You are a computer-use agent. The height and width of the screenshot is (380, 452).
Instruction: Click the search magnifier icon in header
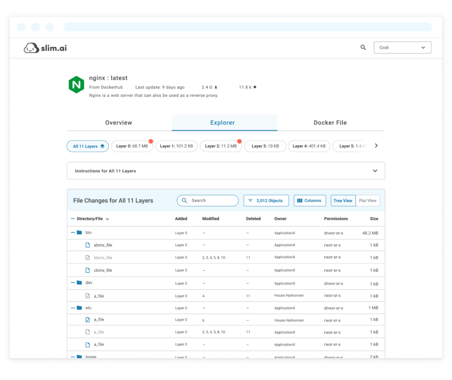tap(363, 47)
